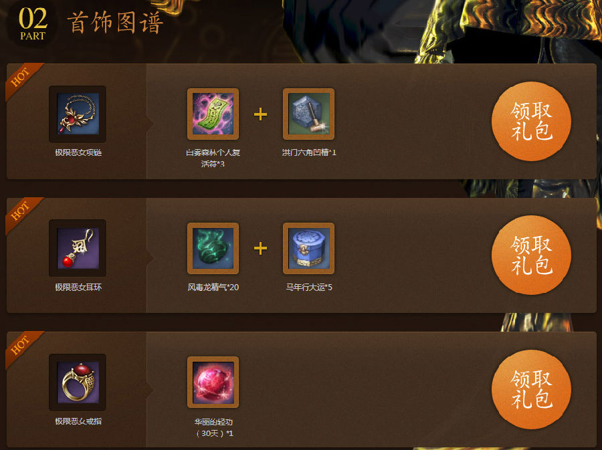Click the 极限恶女戒指 ring icon

78,382
